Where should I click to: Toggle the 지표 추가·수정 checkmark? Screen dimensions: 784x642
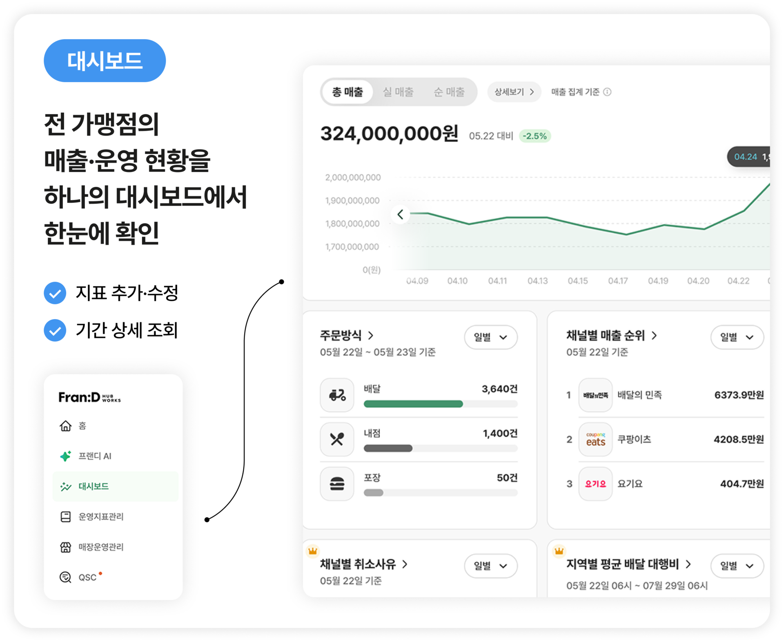pyautogui.click(x=55, y=293)
